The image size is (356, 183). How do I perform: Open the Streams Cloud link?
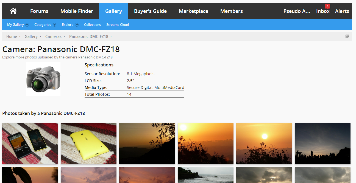pyautogui.click(x=118, y=25)
